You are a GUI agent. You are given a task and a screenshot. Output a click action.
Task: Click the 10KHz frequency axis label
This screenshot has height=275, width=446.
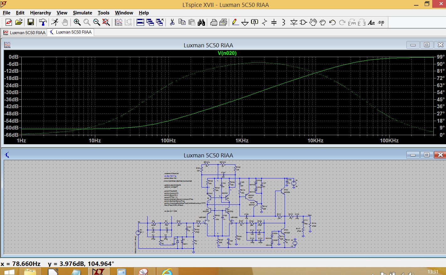315,140
